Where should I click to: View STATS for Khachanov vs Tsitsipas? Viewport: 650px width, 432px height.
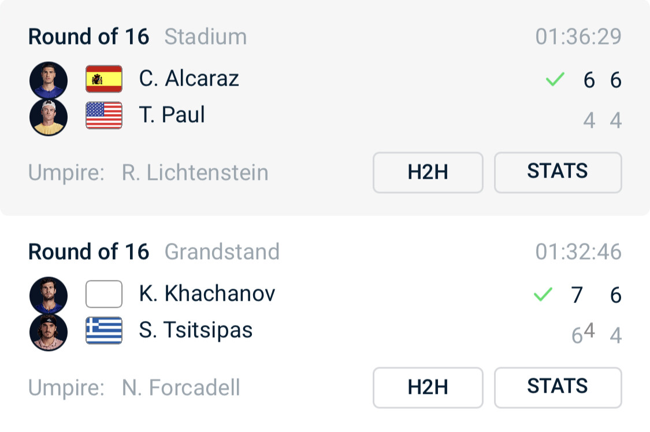pos(558,387)
